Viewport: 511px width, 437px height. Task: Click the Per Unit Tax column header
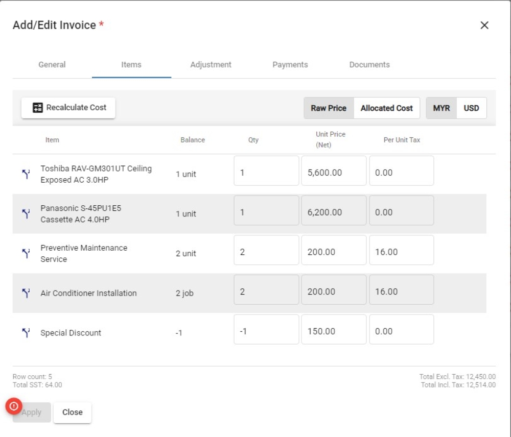pyautogui.click(x=402, y=140)
